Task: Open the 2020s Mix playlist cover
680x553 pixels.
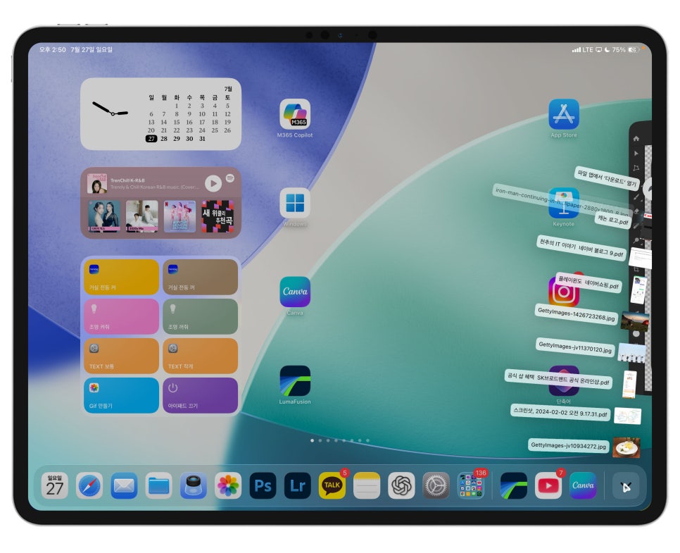Action: click(141, 216)
